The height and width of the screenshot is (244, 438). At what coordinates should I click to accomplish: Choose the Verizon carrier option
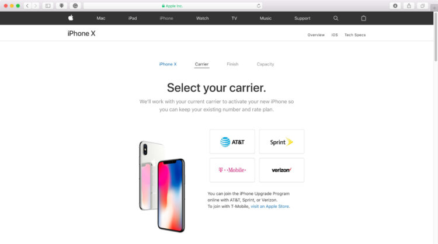click(281, 170)
